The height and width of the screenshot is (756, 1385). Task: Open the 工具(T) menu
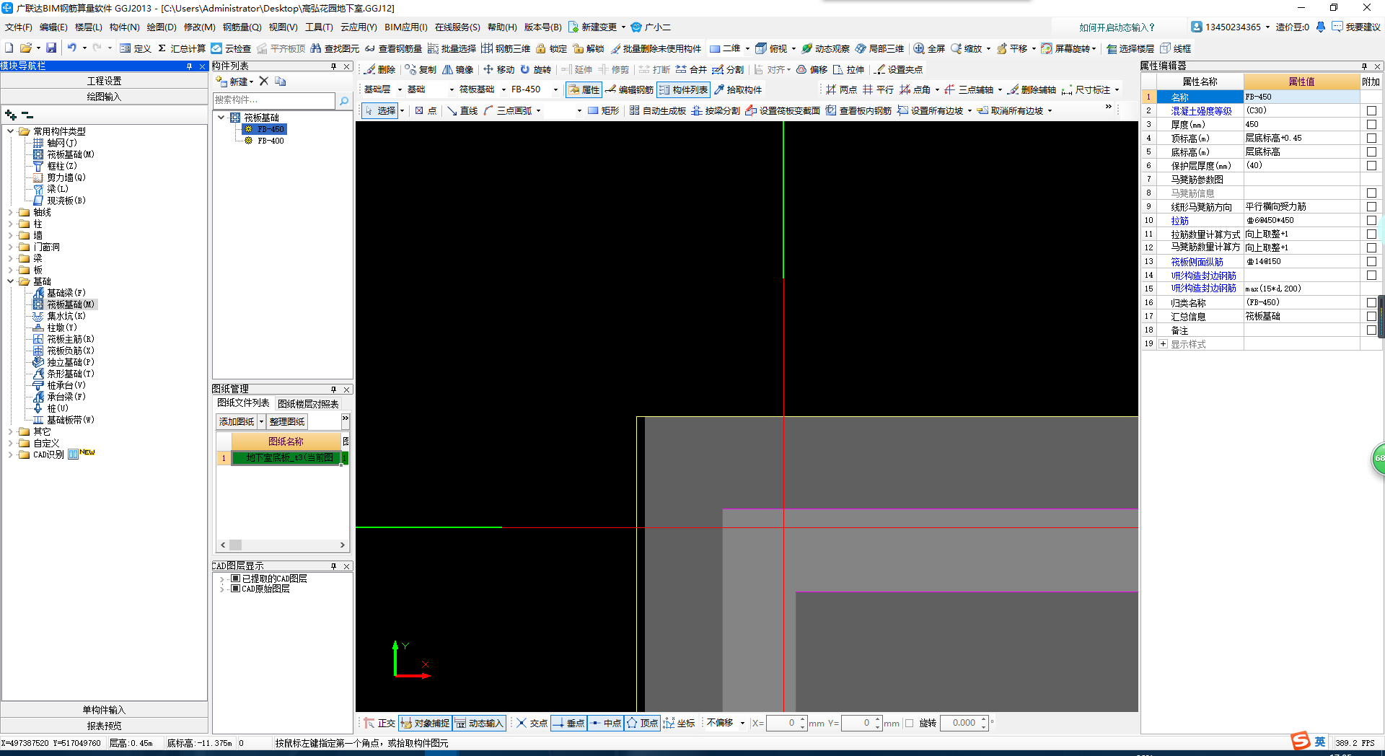point(319,27)
